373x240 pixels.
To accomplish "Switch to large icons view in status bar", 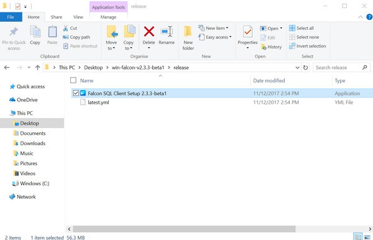I will point(367,237).
